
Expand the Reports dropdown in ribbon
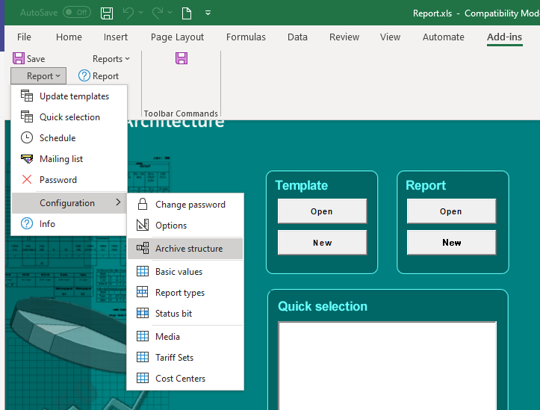pyautogui.click(x=111, y=59)
